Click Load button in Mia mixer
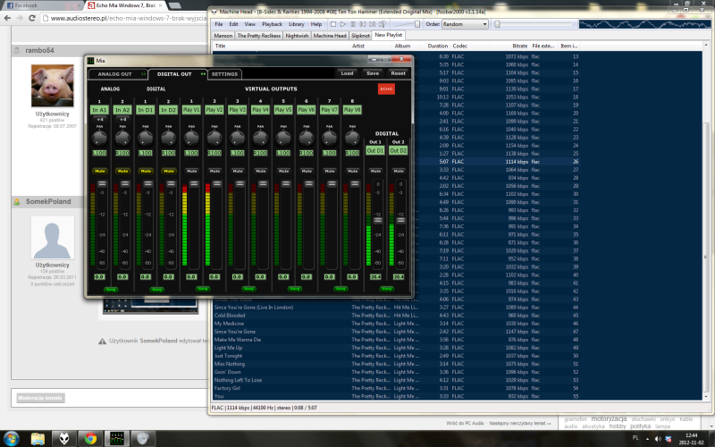715x447 pixels. [347, 73]
